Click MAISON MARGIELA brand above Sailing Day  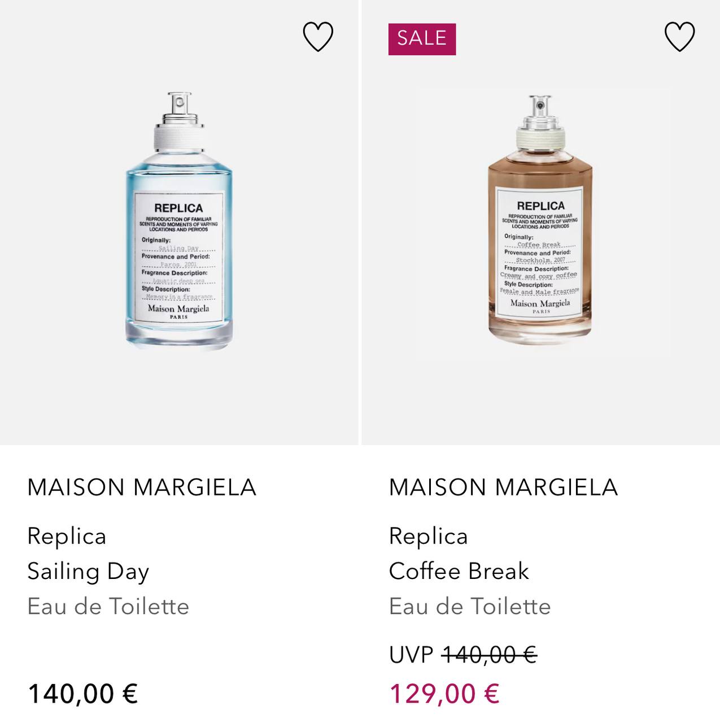(142, 487)
